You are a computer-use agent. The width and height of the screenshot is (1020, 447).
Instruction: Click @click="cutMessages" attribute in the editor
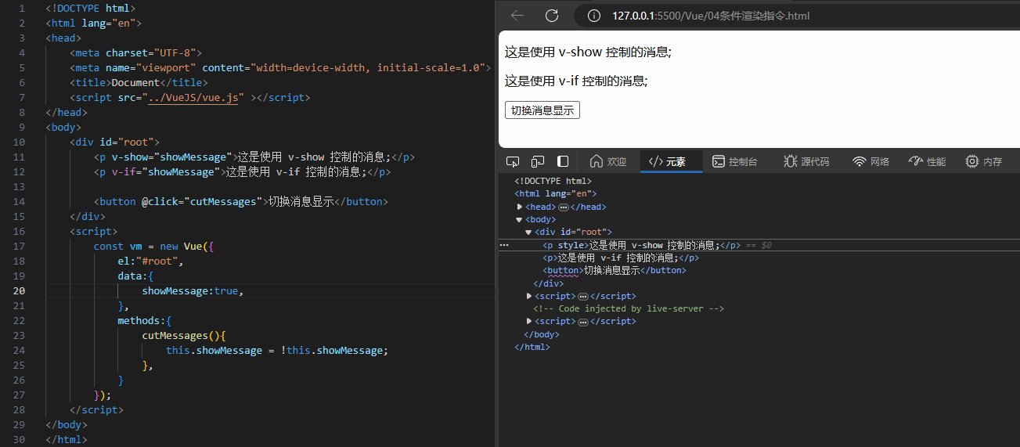[202, 201]
